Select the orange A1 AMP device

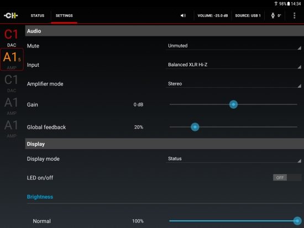point(12,60)
